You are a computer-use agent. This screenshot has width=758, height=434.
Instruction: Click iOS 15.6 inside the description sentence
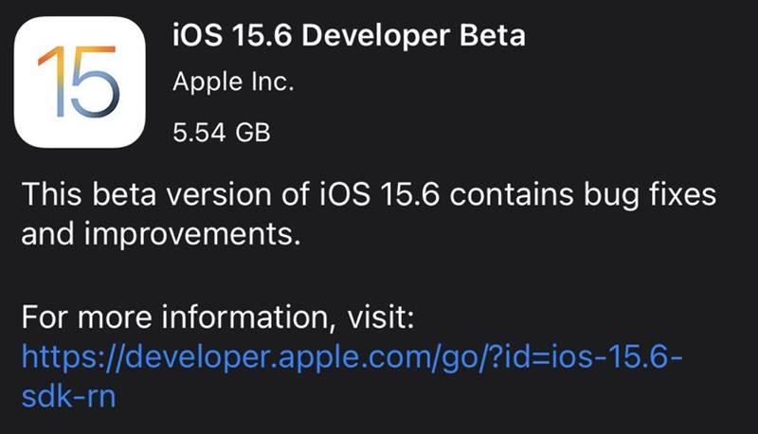coord(380,194)
